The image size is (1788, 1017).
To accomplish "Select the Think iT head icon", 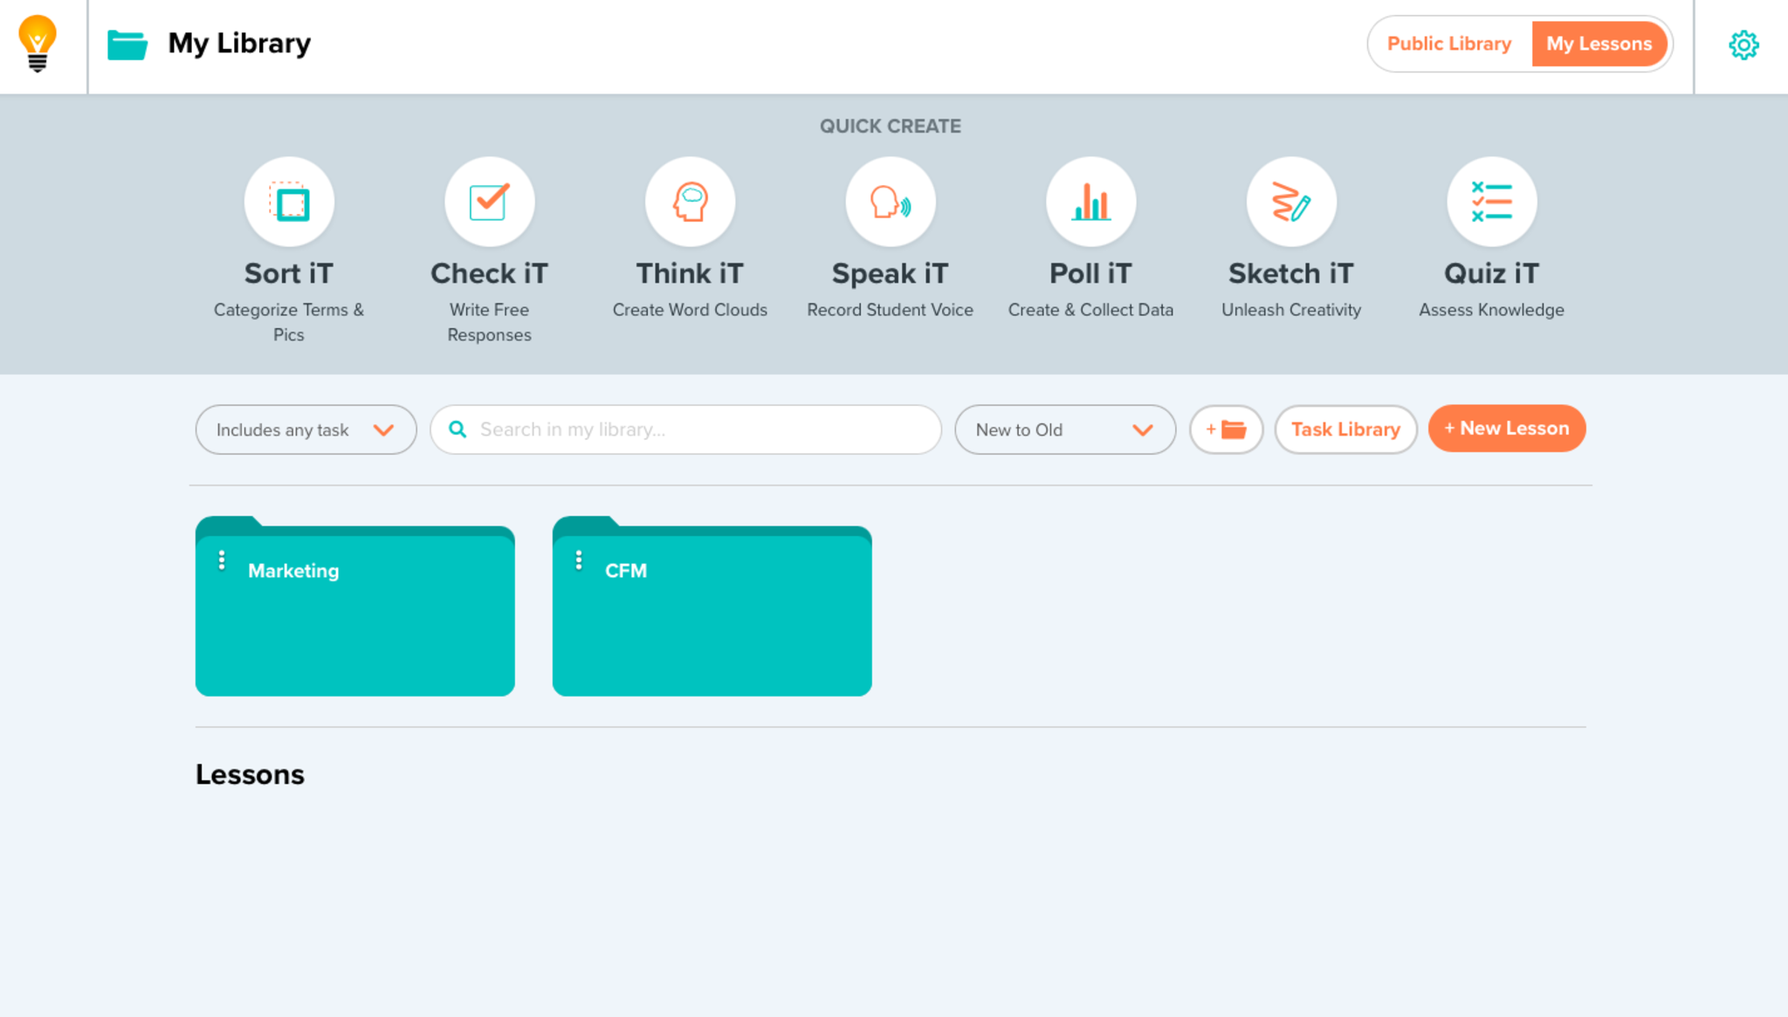I will [x=690, y=203].
